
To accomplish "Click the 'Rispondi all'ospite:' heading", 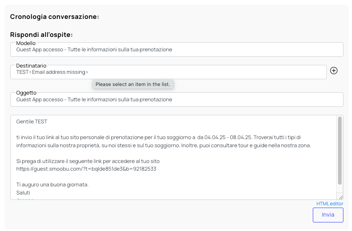I will pyautogui.click(x=41, y=35).
